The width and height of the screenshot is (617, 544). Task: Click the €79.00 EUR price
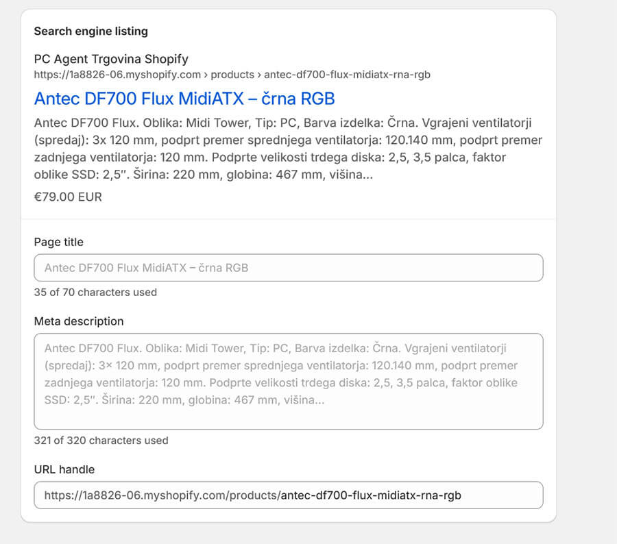click(x=68, y=197)
